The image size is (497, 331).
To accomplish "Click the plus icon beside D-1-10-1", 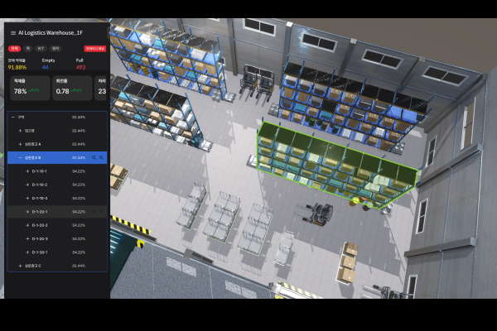I will click(x=27, y=171).
